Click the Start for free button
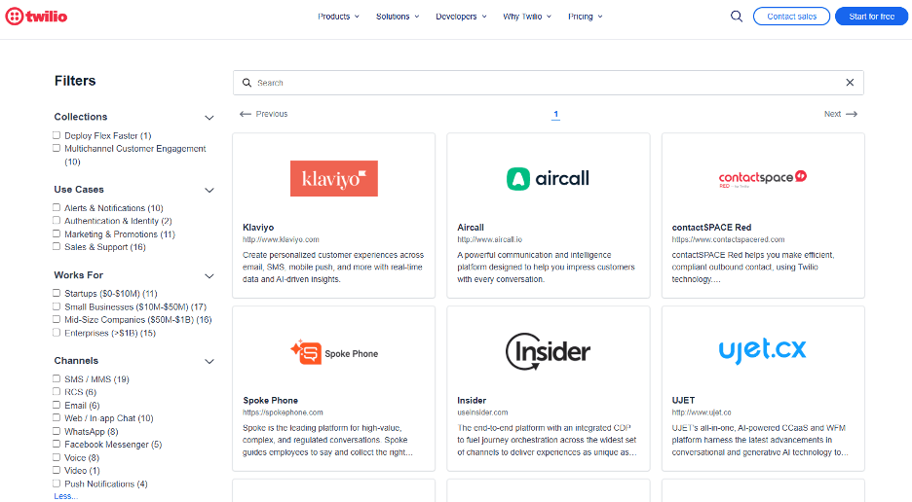 click(x=871, y=17)
